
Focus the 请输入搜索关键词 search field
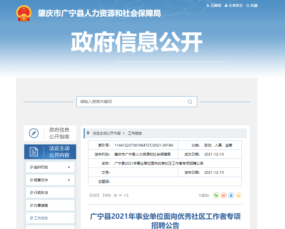click(132, 102)
